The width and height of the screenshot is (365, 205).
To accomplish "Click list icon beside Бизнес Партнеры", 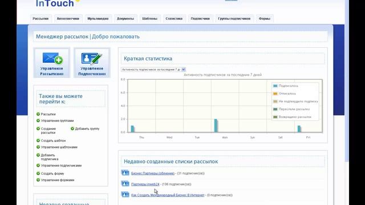I will click(x=125, y=173).
